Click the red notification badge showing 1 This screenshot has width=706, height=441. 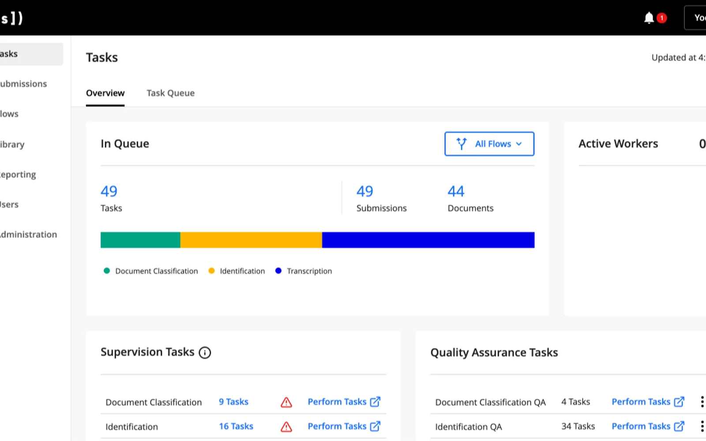(661, 18)
